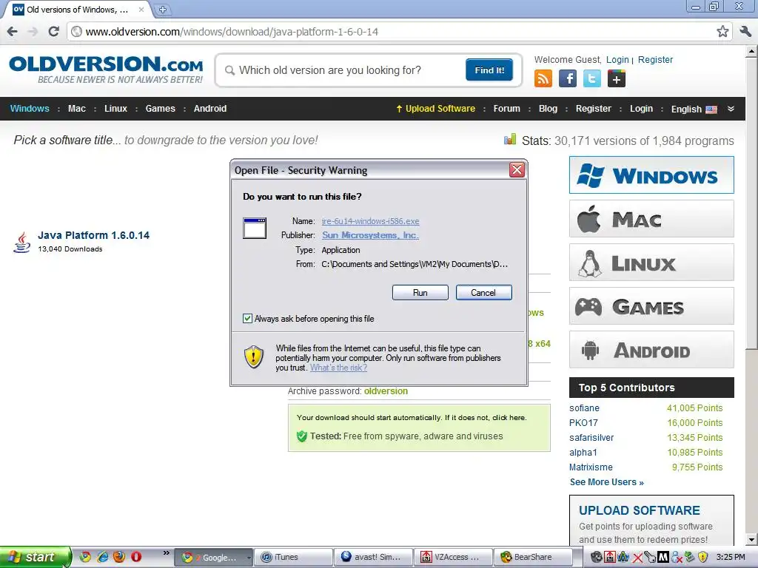Click See More Users link

point(606,482)
